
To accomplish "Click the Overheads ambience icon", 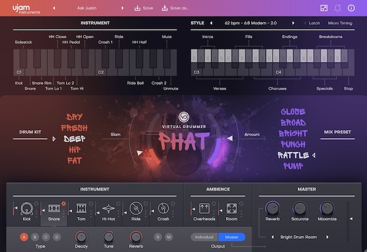I will (204, 209).
